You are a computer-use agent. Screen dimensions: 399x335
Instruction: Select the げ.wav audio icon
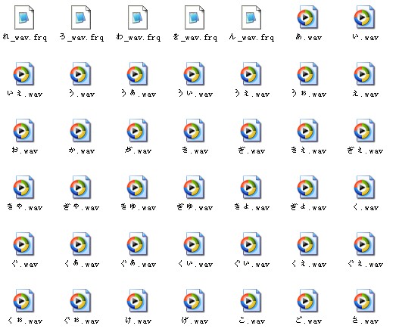coord(194,300)
